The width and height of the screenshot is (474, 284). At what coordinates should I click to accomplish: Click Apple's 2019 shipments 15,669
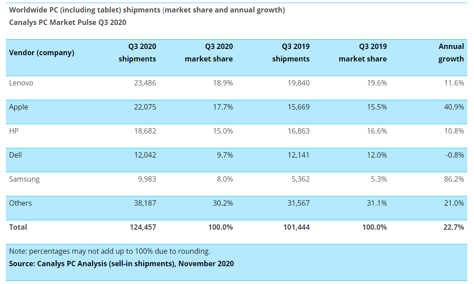299,107
